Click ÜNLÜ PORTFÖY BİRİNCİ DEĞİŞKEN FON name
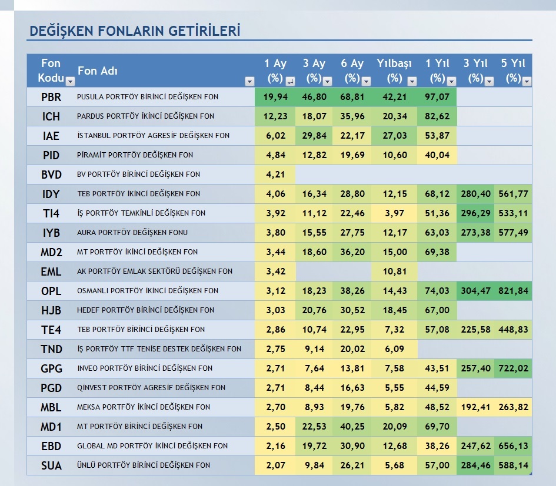The height and width of the screenshot is (486, 556). pyautogui.click(x=144, y=465)
